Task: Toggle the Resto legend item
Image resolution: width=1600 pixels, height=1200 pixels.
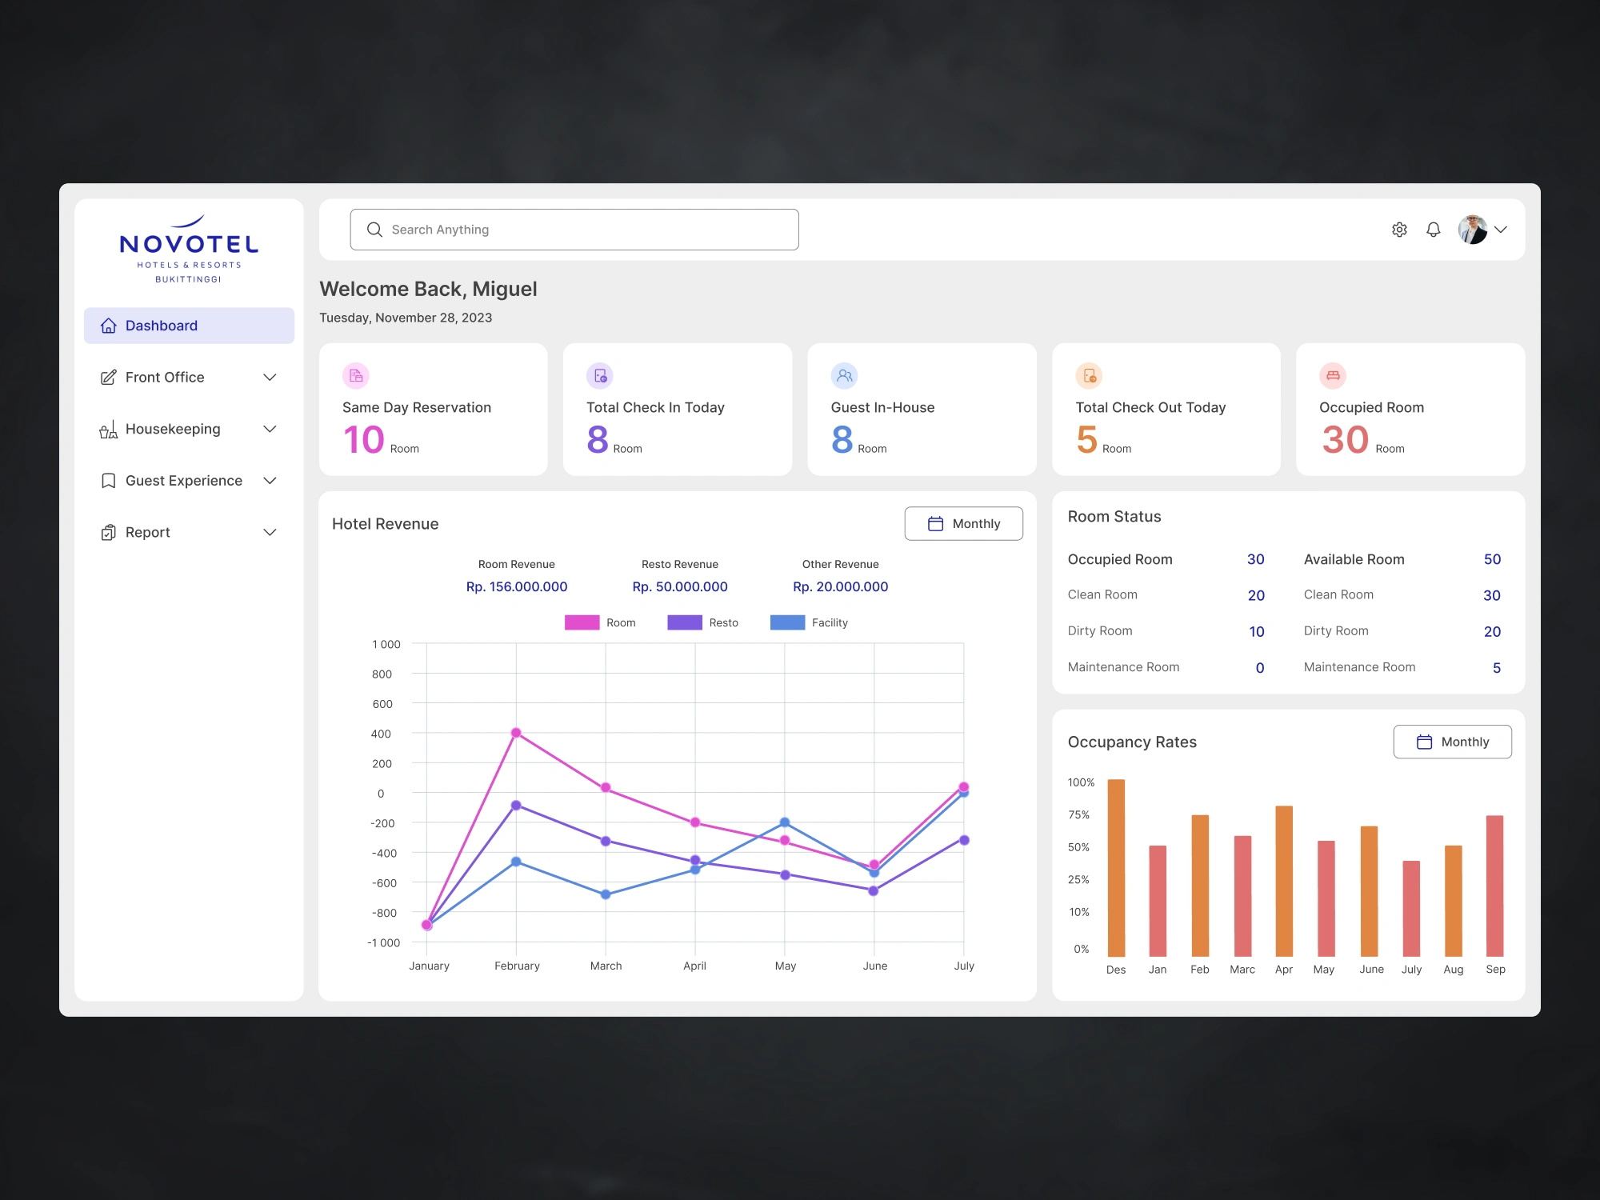Action: pos(704,622)
